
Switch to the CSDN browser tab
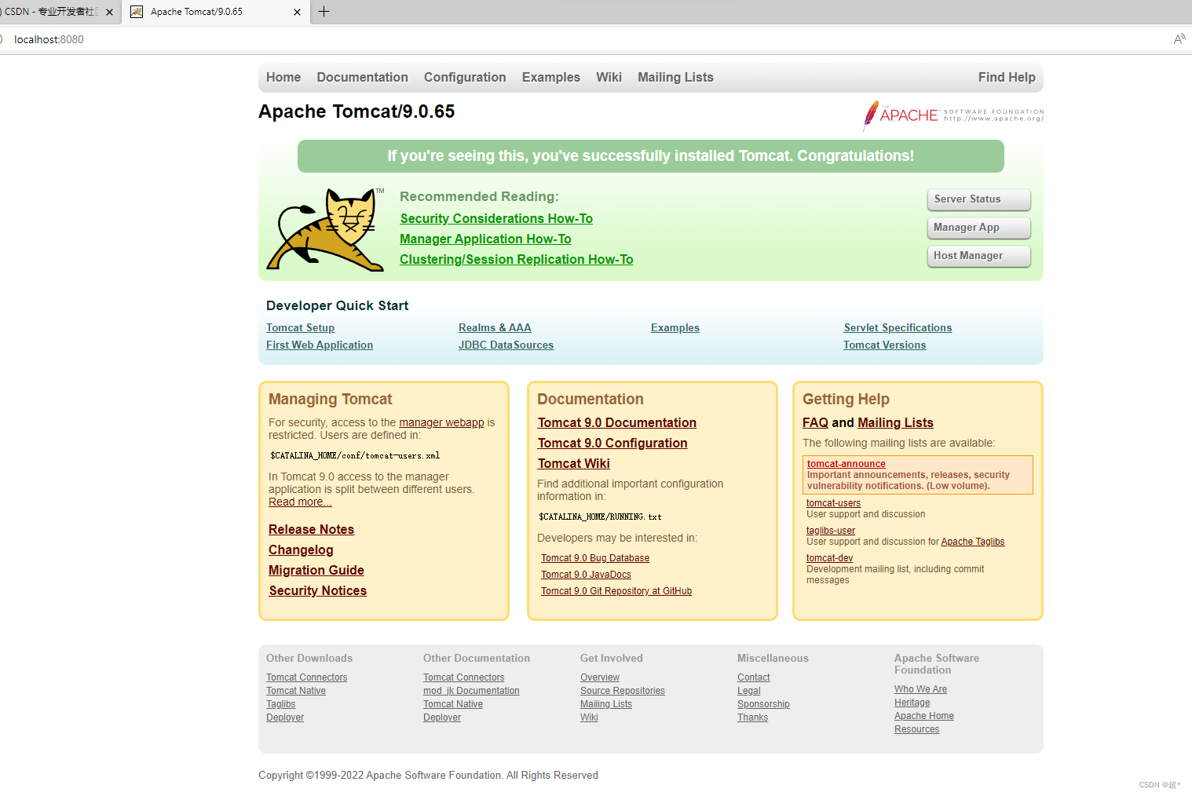pyautogui.click(x=50, y=12)
